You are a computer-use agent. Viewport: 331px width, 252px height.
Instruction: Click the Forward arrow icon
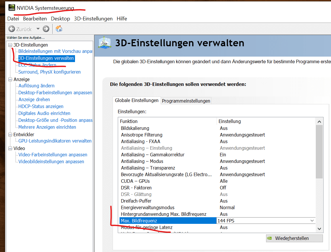tap(46, 29)
